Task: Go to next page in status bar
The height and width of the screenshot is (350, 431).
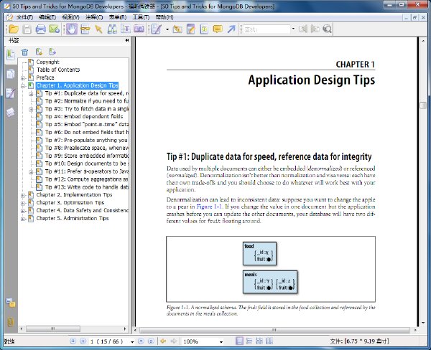Action: pyautogui.click(x=141, y=341)
